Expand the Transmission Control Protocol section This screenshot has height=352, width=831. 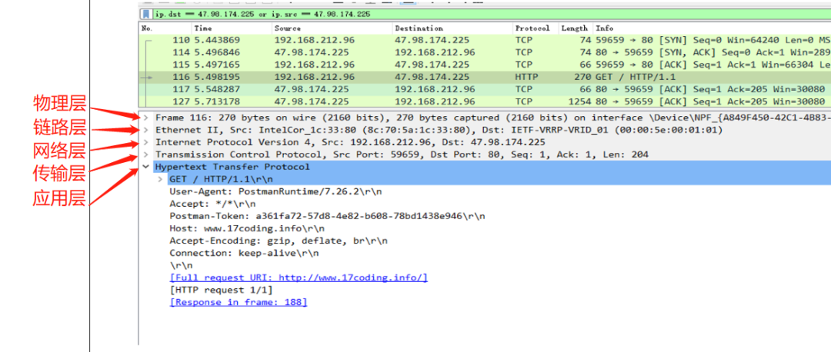pyautogui.click(x=146, y=154)
